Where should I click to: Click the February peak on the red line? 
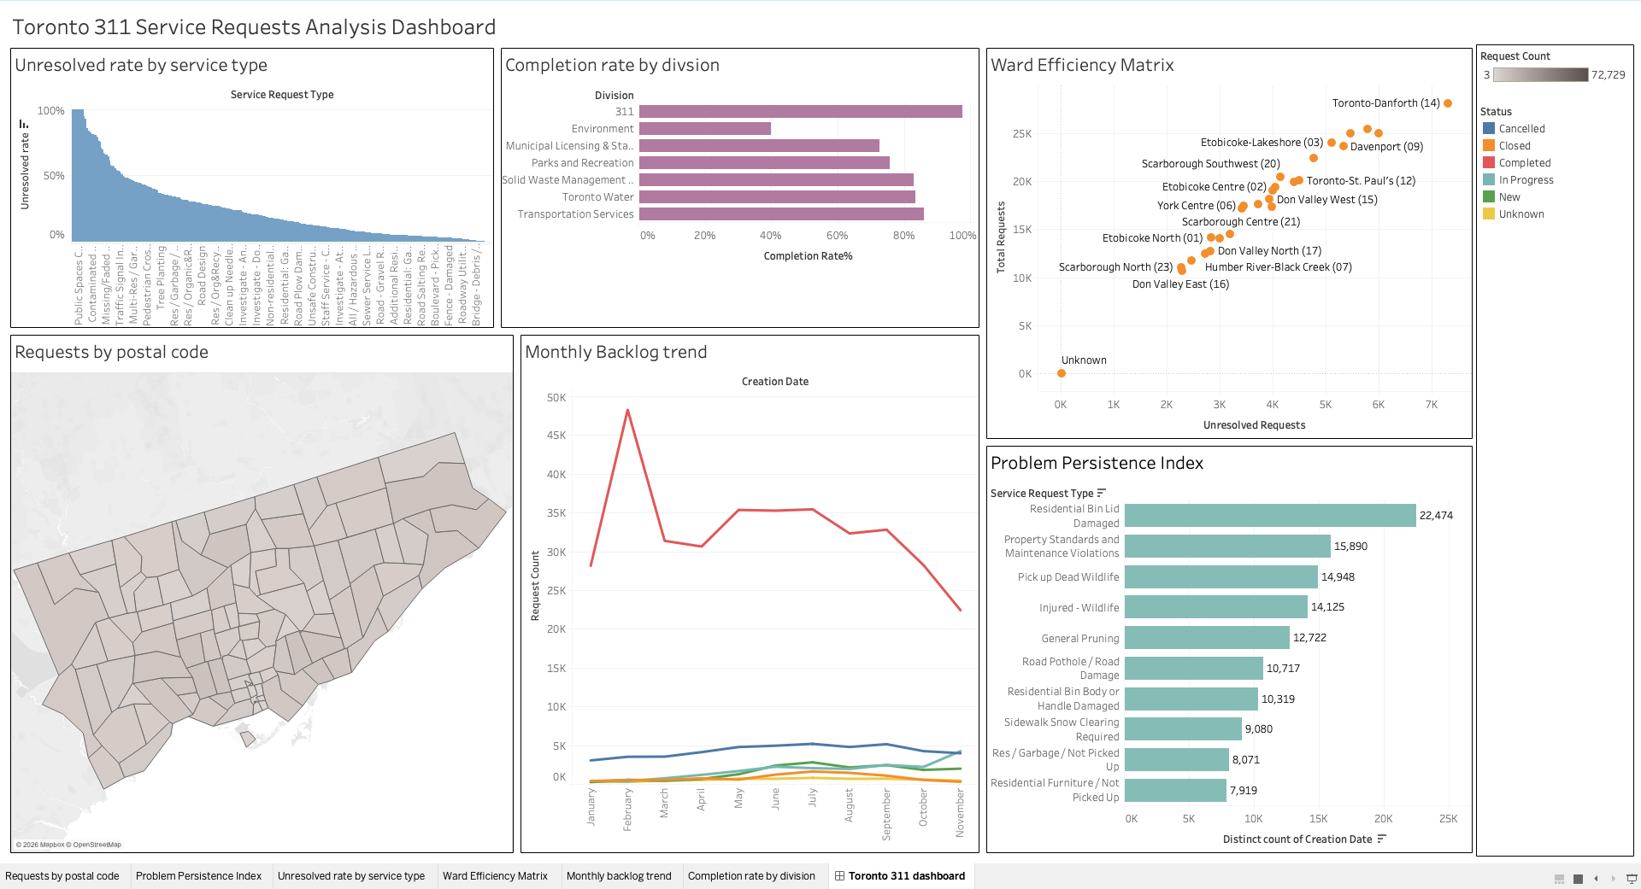[627, 410]
